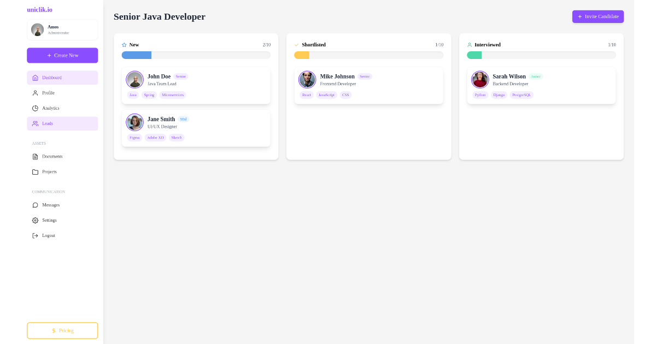Click the Logout icon in sidebar
Image resolution: width=656 pixels, height=344 pixels.
(35, 235)
